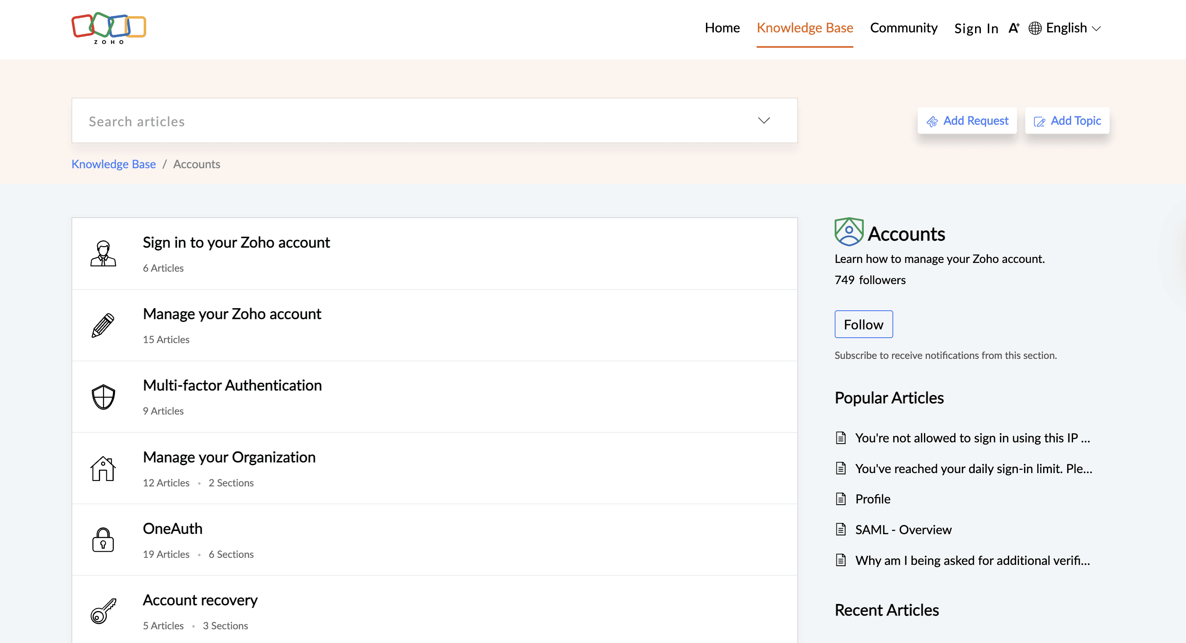1186x643 pixels.
Task: Click into the Search articles field
Action: point(414,121)
